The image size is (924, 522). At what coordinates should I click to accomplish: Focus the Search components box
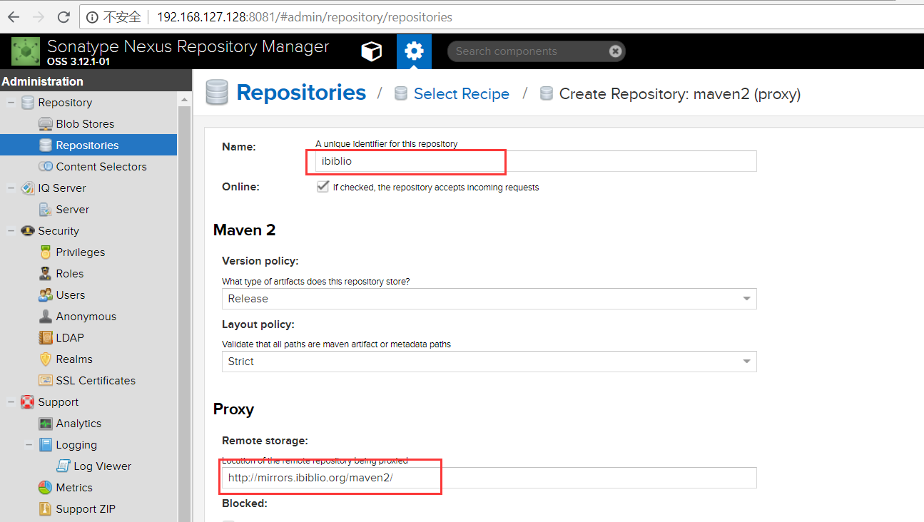(x=529, y=51)
